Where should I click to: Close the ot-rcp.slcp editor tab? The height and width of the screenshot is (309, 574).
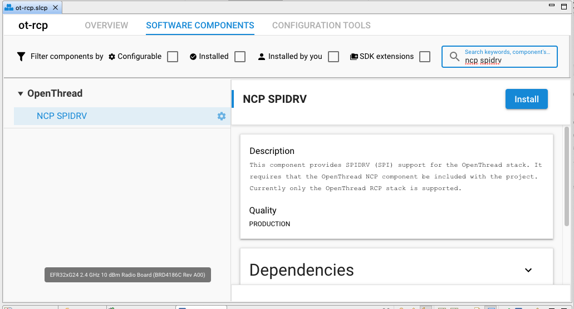coord(55,7)
